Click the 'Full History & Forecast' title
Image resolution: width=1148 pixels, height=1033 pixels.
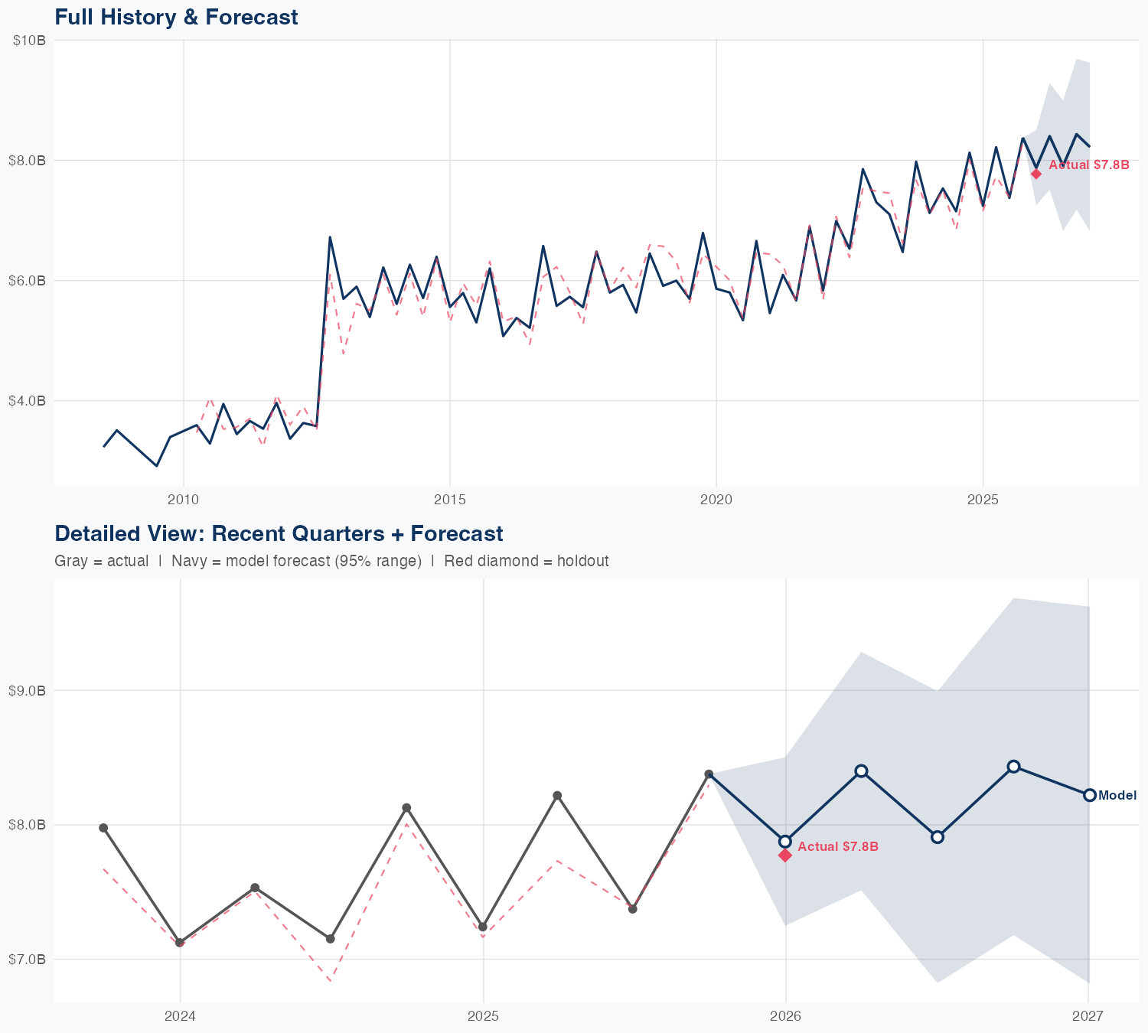coord(177,17)
